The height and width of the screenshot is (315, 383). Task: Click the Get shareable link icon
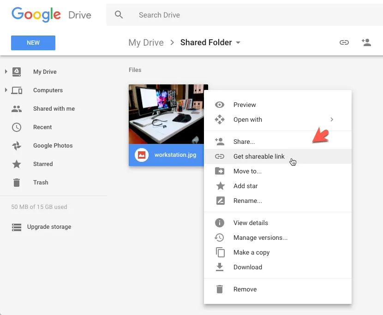[x=220, y=156]
